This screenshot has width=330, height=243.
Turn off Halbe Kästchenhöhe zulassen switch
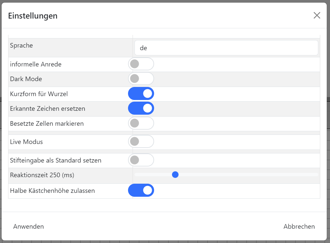141,191
